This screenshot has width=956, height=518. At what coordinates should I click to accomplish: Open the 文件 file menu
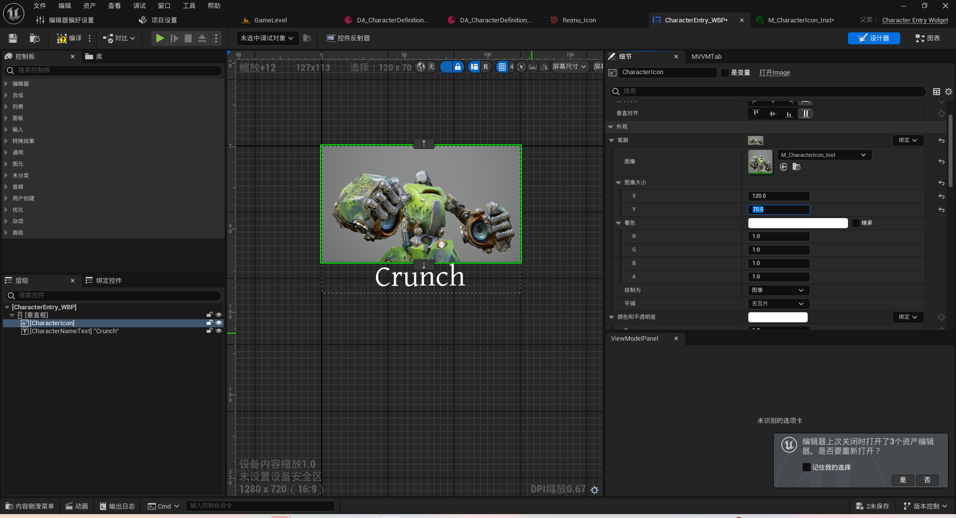point(40,6)
